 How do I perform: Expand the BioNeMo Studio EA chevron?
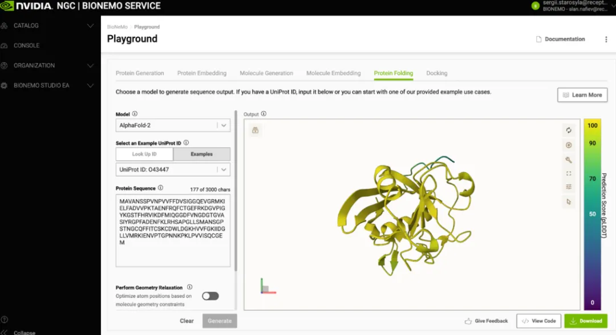pyautogui.click(x=90, y=86)
